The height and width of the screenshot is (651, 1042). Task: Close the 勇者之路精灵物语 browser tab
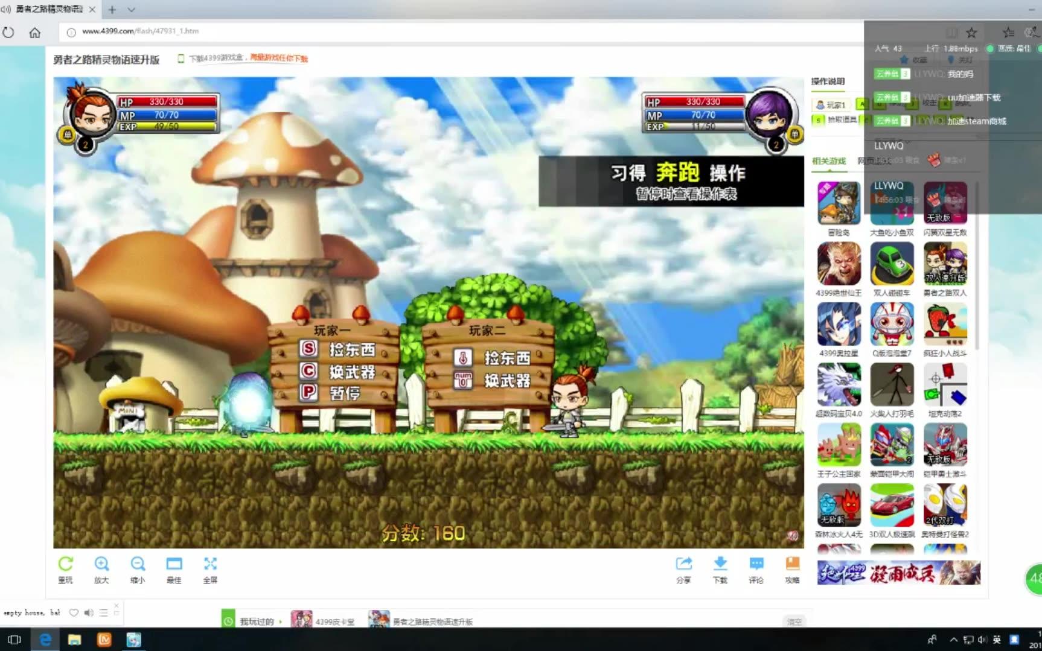[x=92, y=10]
